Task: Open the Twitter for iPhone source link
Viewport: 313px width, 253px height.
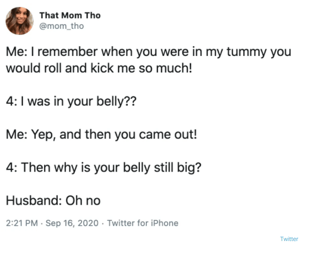Action: tap(143, 223)
